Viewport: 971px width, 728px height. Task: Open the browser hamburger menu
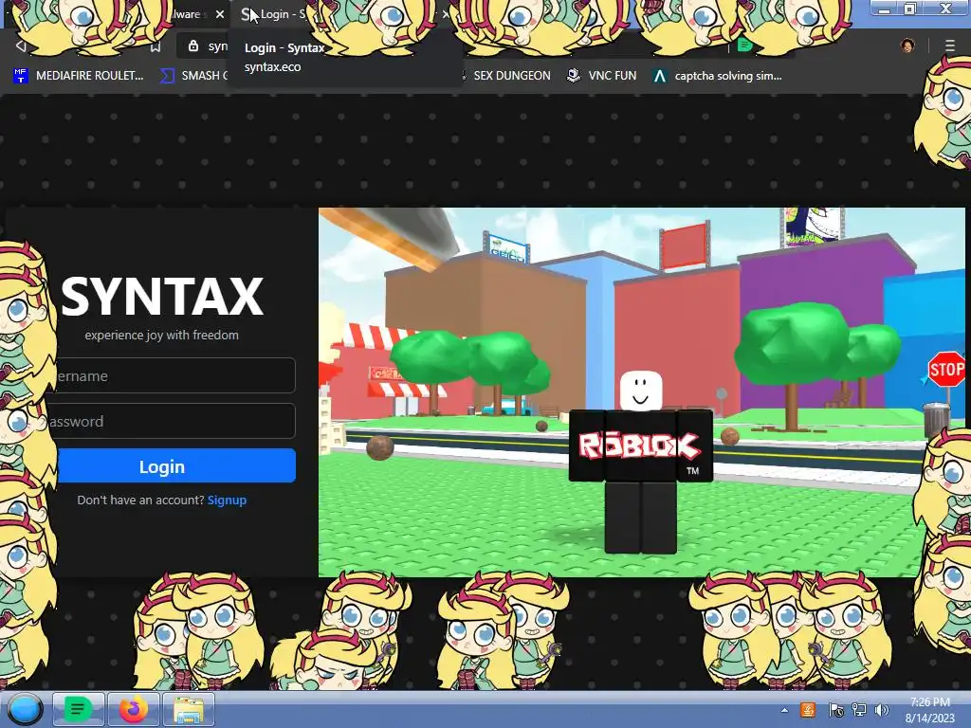tap(949, 45)
